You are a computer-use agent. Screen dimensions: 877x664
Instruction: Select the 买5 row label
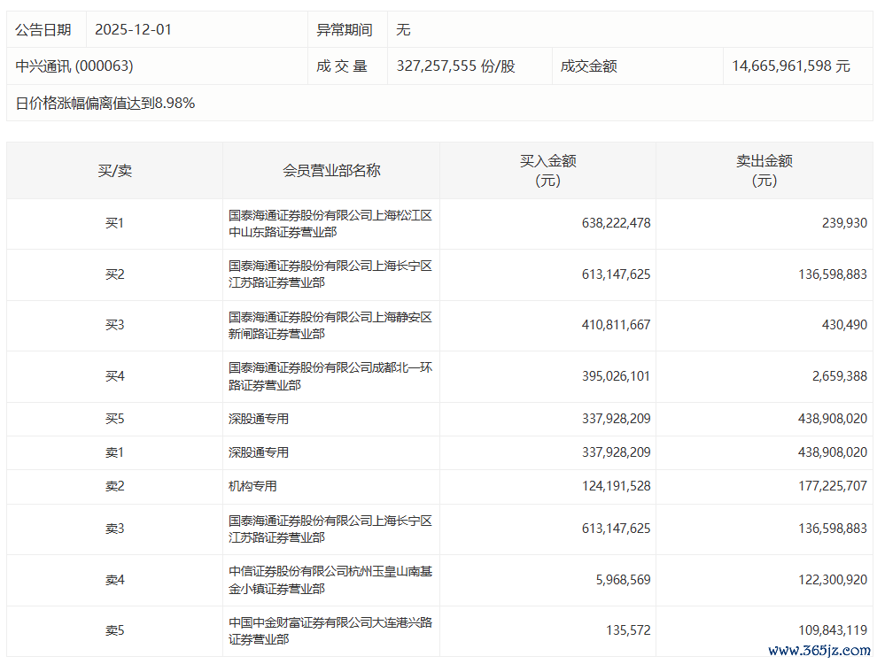(x=114, y=419)
